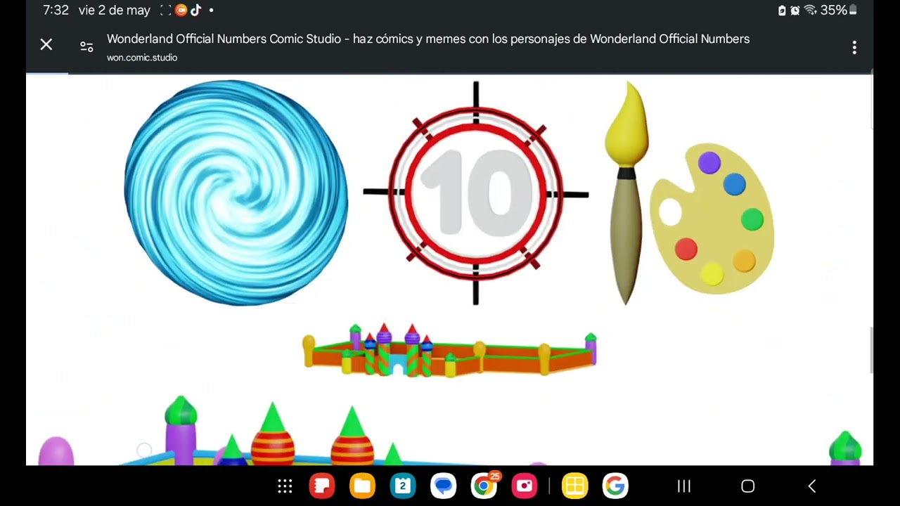Select the yellow paintbrush sticker
Screen dimensions: 900x506
pyautogui.click(x=626, y=193)
